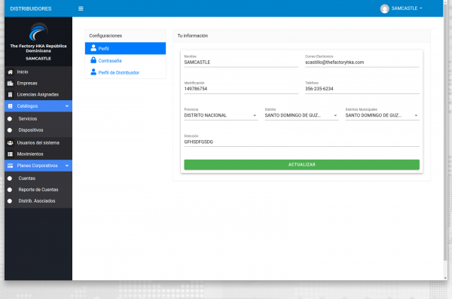
Task: Click the Usuarios del sistema people icon
Action: tap(10, 143)
